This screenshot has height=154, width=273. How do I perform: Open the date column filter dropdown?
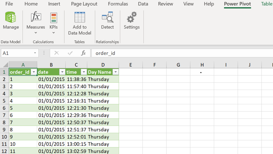62,72
